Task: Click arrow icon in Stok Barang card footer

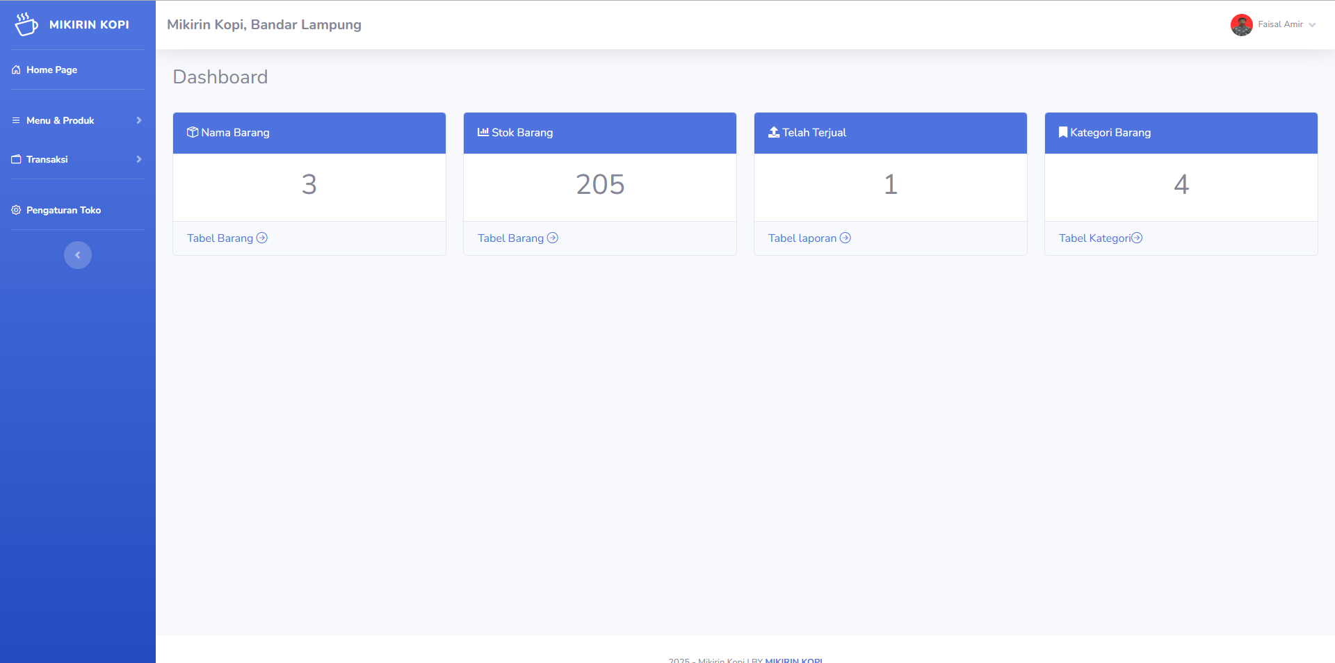Action: click(553, 238)
